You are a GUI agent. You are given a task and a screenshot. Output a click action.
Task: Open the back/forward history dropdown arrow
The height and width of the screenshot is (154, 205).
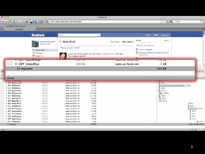[10, 21]
